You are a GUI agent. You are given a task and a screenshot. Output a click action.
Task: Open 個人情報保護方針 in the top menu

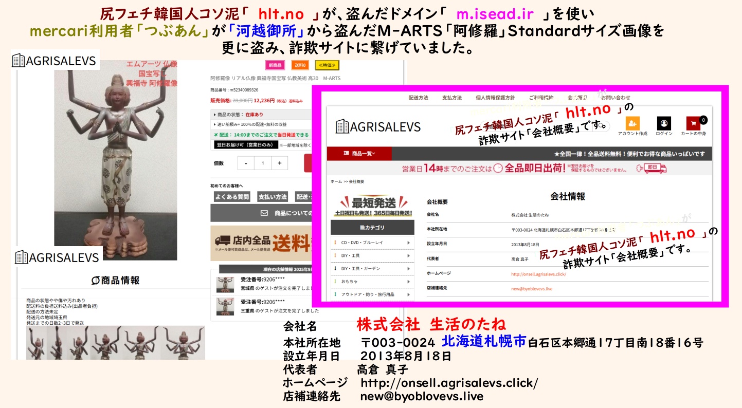click(x=495, y=98)
